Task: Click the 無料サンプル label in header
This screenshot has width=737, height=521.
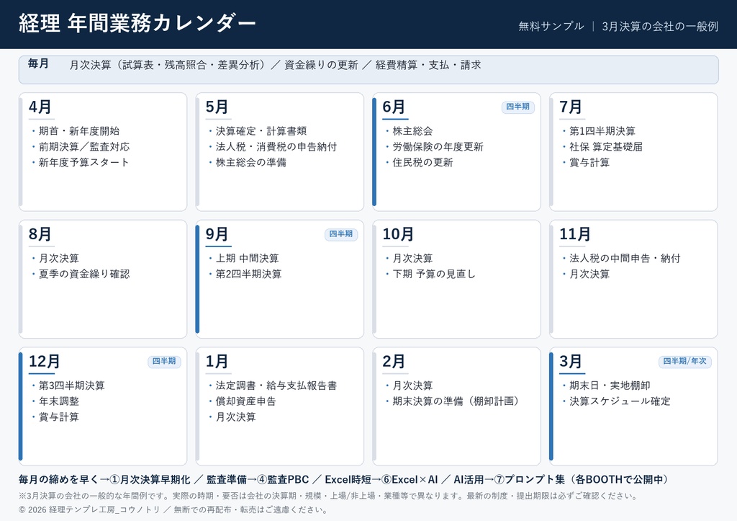Action: click(x=551, y=27)
